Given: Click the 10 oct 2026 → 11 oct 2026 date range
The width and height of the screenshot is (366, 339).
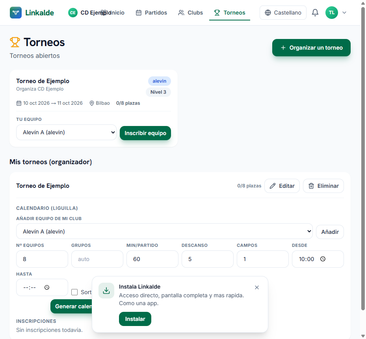Looking at the screenshot, I should coord(53,103).
